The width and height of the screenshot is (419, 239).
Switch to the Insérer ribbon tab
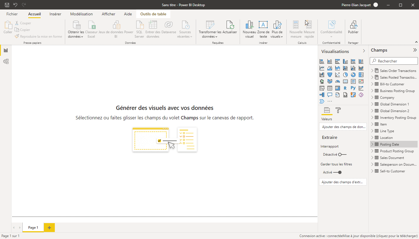pyautogui.click(x=55, y=14)
